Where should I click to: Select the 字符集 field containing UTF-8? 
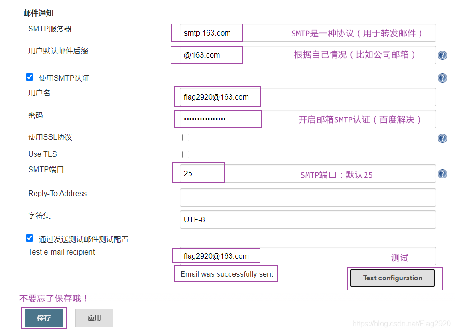point(307,219)
